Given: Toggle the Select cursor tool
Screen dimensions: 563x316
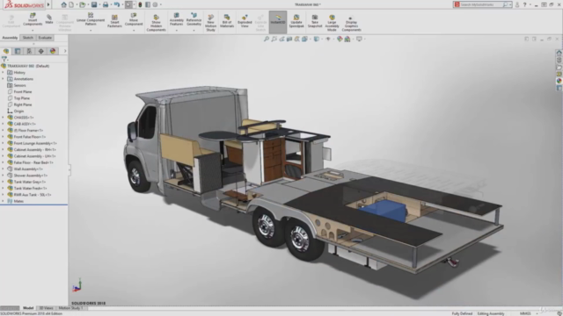Looking at the screenshot, I should click(x=128, y=4).
